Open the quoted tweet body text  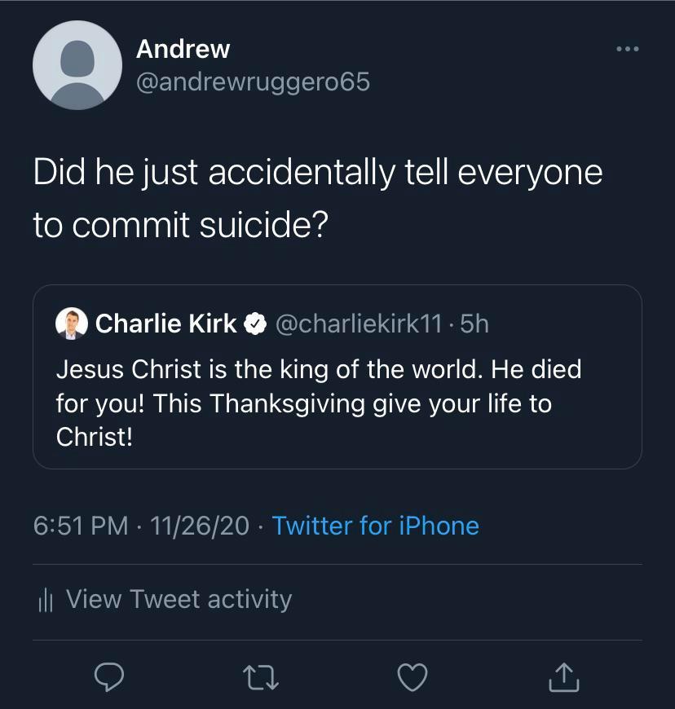[x=318, y=403]
